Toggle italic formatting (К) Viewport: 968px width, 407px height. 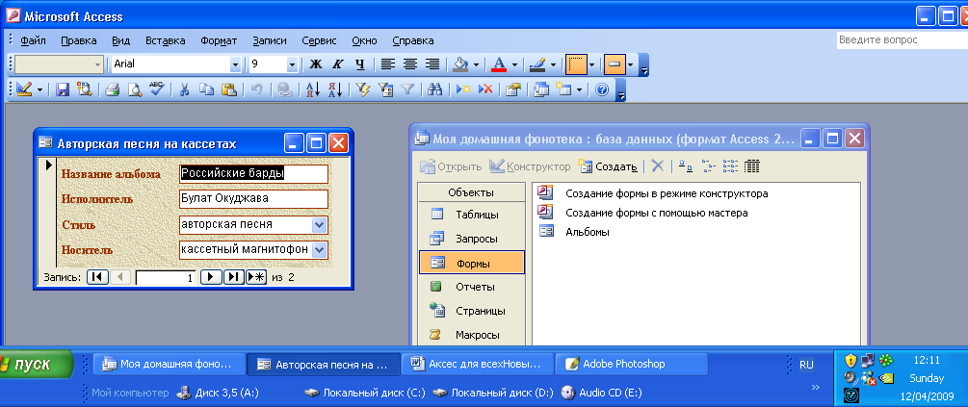click(x=337, y=64)
